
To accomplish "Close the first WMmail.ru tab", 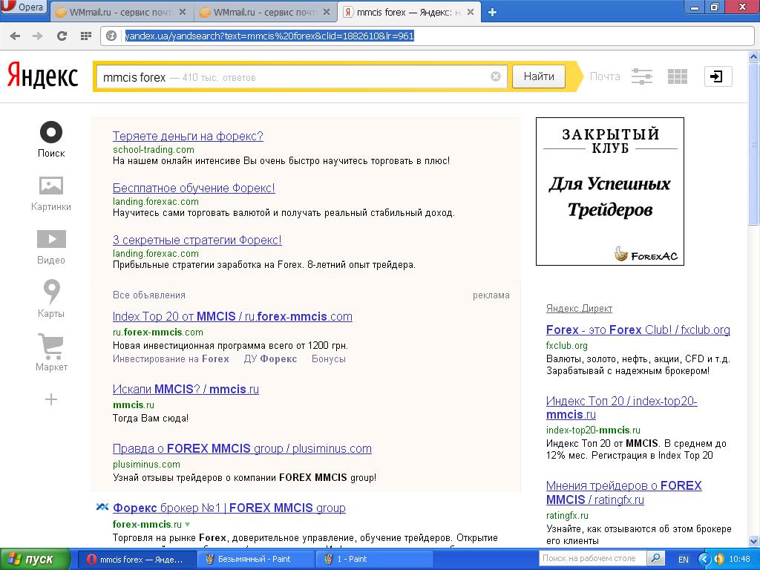I will (183, 13).
